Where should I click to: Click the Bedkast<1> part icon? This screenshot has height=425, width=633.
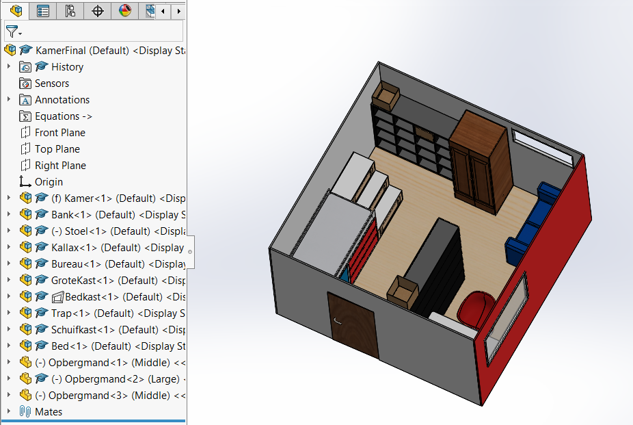(57, 297)
